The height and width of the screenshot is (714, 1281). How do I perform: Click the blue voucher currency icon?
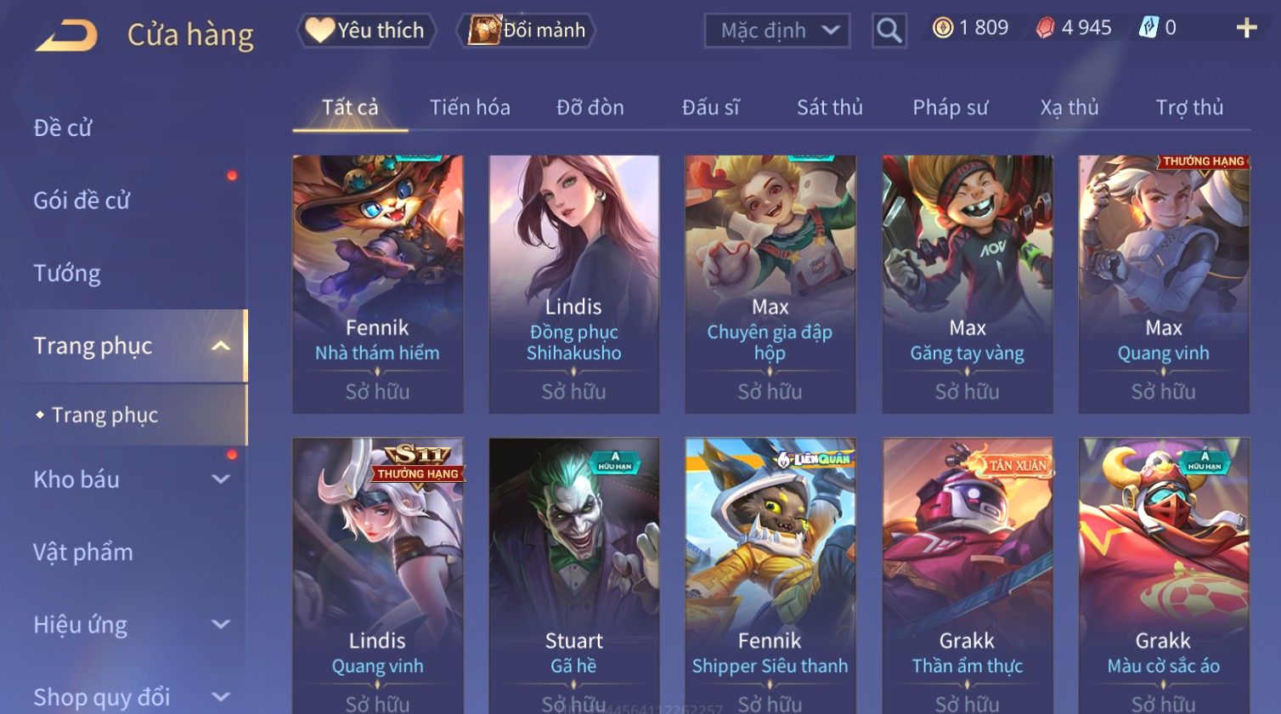[1148, 28]
